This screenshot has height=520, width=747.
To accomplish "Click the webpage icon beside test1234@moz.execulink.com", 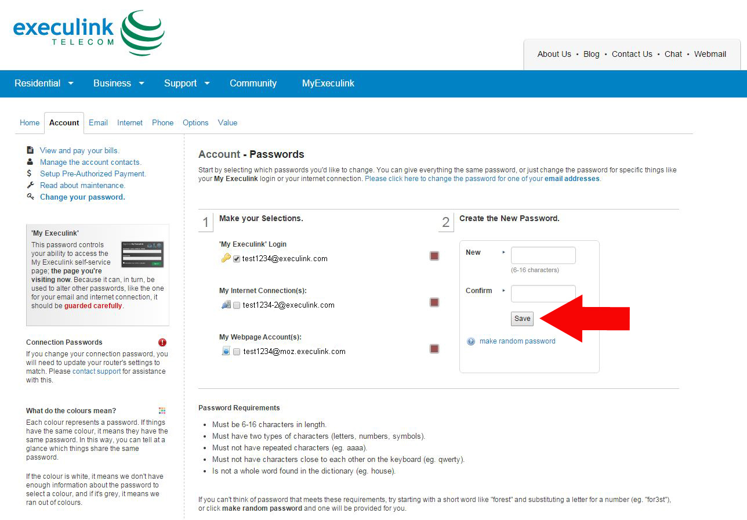I will pos(226,351).
